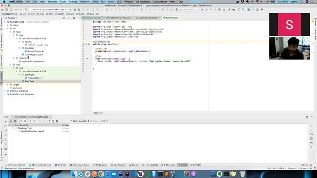Switch to KafkaProjectConfig.java editor tab
This screenshot has height=178, width=317.
119,18
